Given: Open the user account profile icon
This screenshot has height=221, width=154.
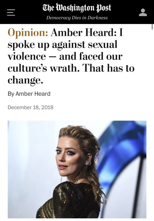Looking at the screenshot, I should pos(143,12).
